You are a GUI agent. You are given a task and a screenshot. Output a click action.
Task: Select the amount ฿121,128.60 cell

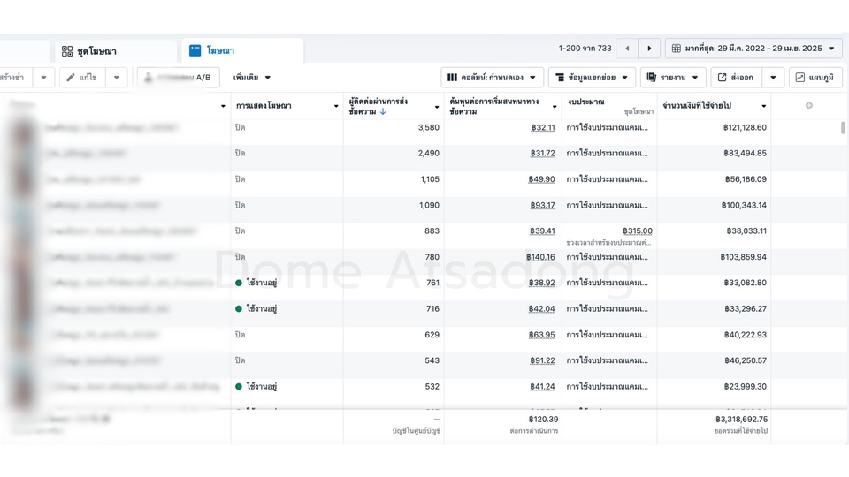(745, 127)
